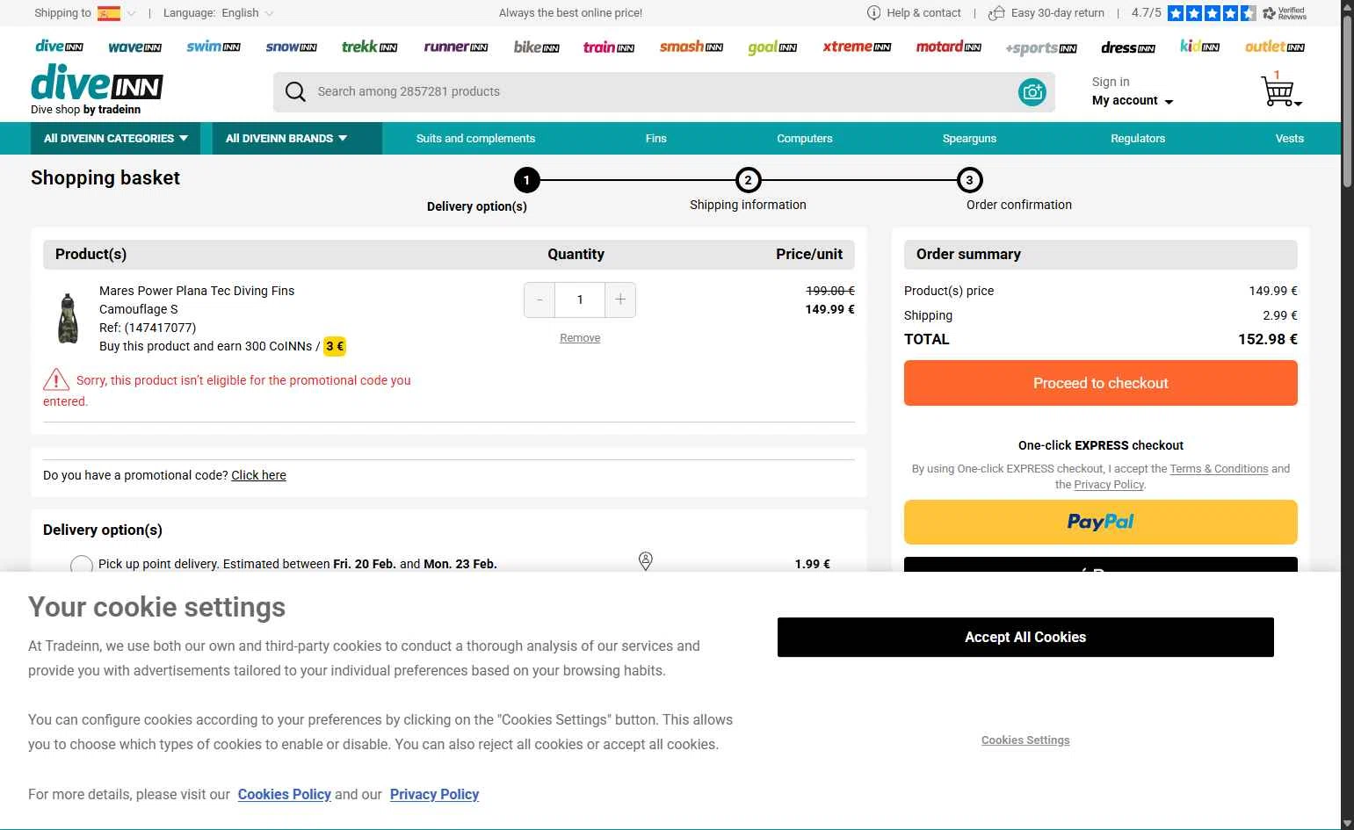
Task: Open Easy 30-day return info
Action: [1046, 13]
